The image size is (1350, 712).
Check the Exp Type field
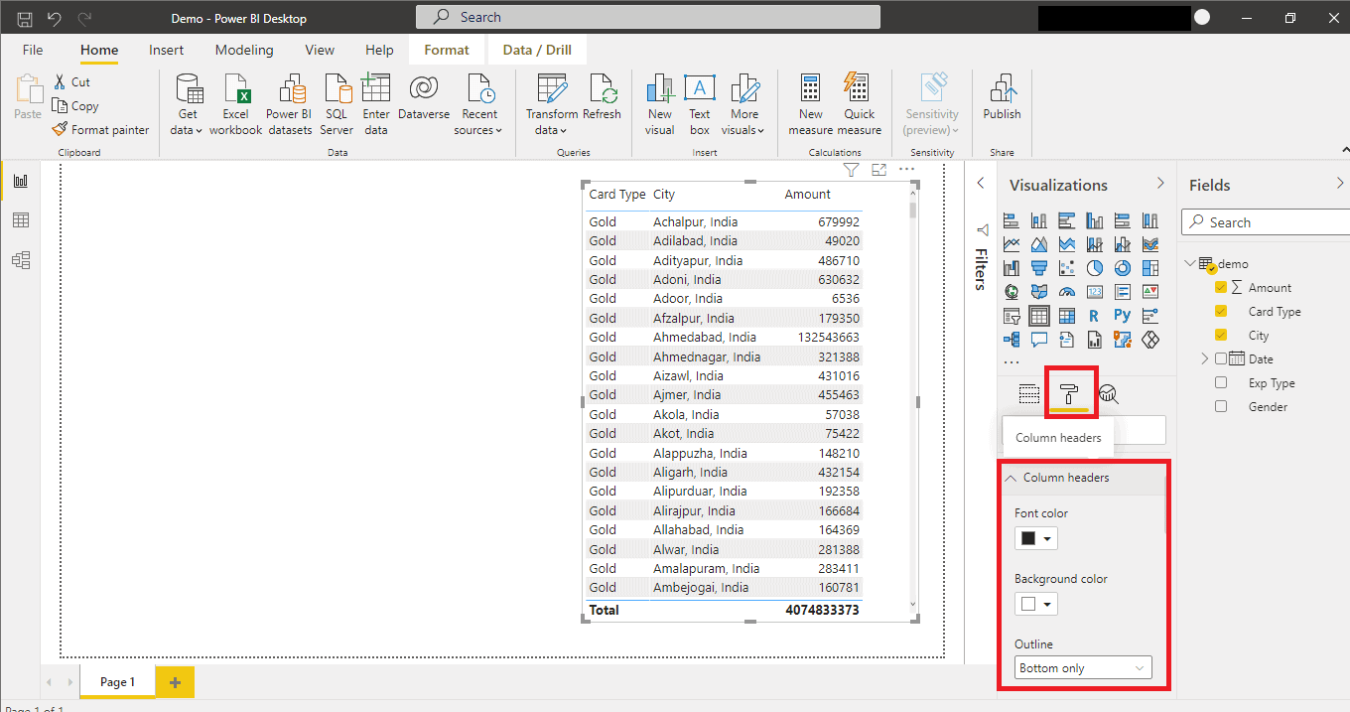tap(1220, 382)
